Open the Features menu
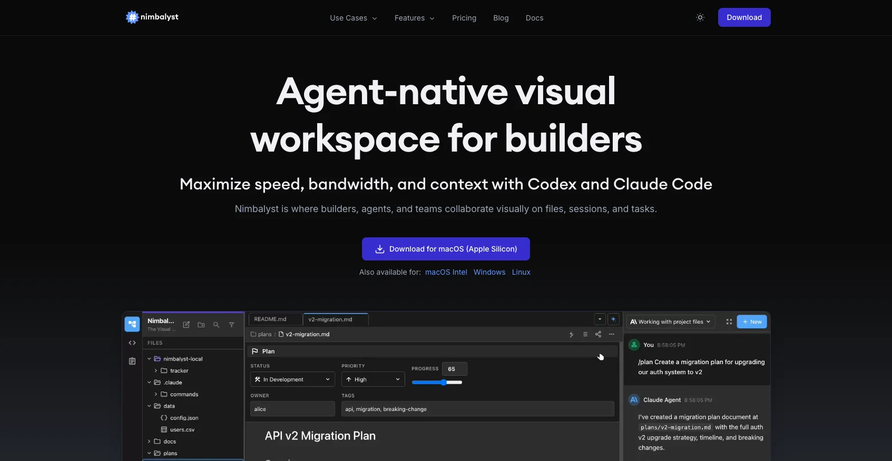Image resolution: width=892 pixels, height=461 pixels. (415, 18)
